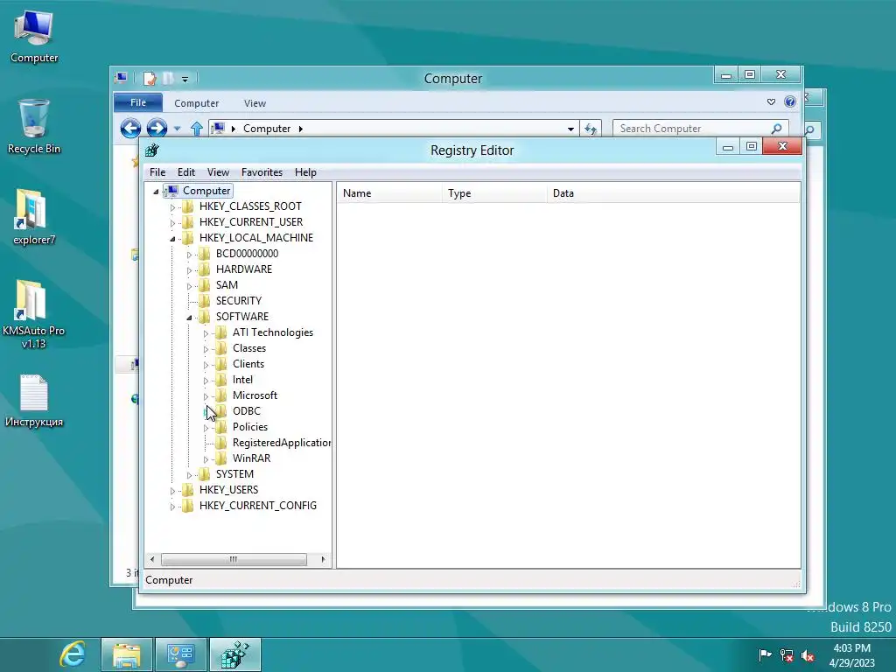Open the explorer7 desktop shortcut
Viewport: 896px width, 672px height.
34,217
